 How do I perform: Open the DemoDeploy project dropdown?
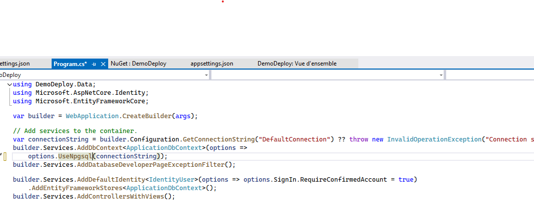point(206,75)
